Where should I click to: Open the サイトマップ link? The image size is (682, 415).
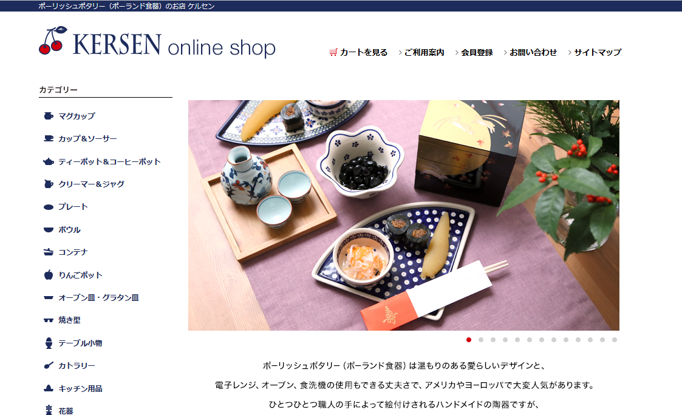(x=598, y=53)
